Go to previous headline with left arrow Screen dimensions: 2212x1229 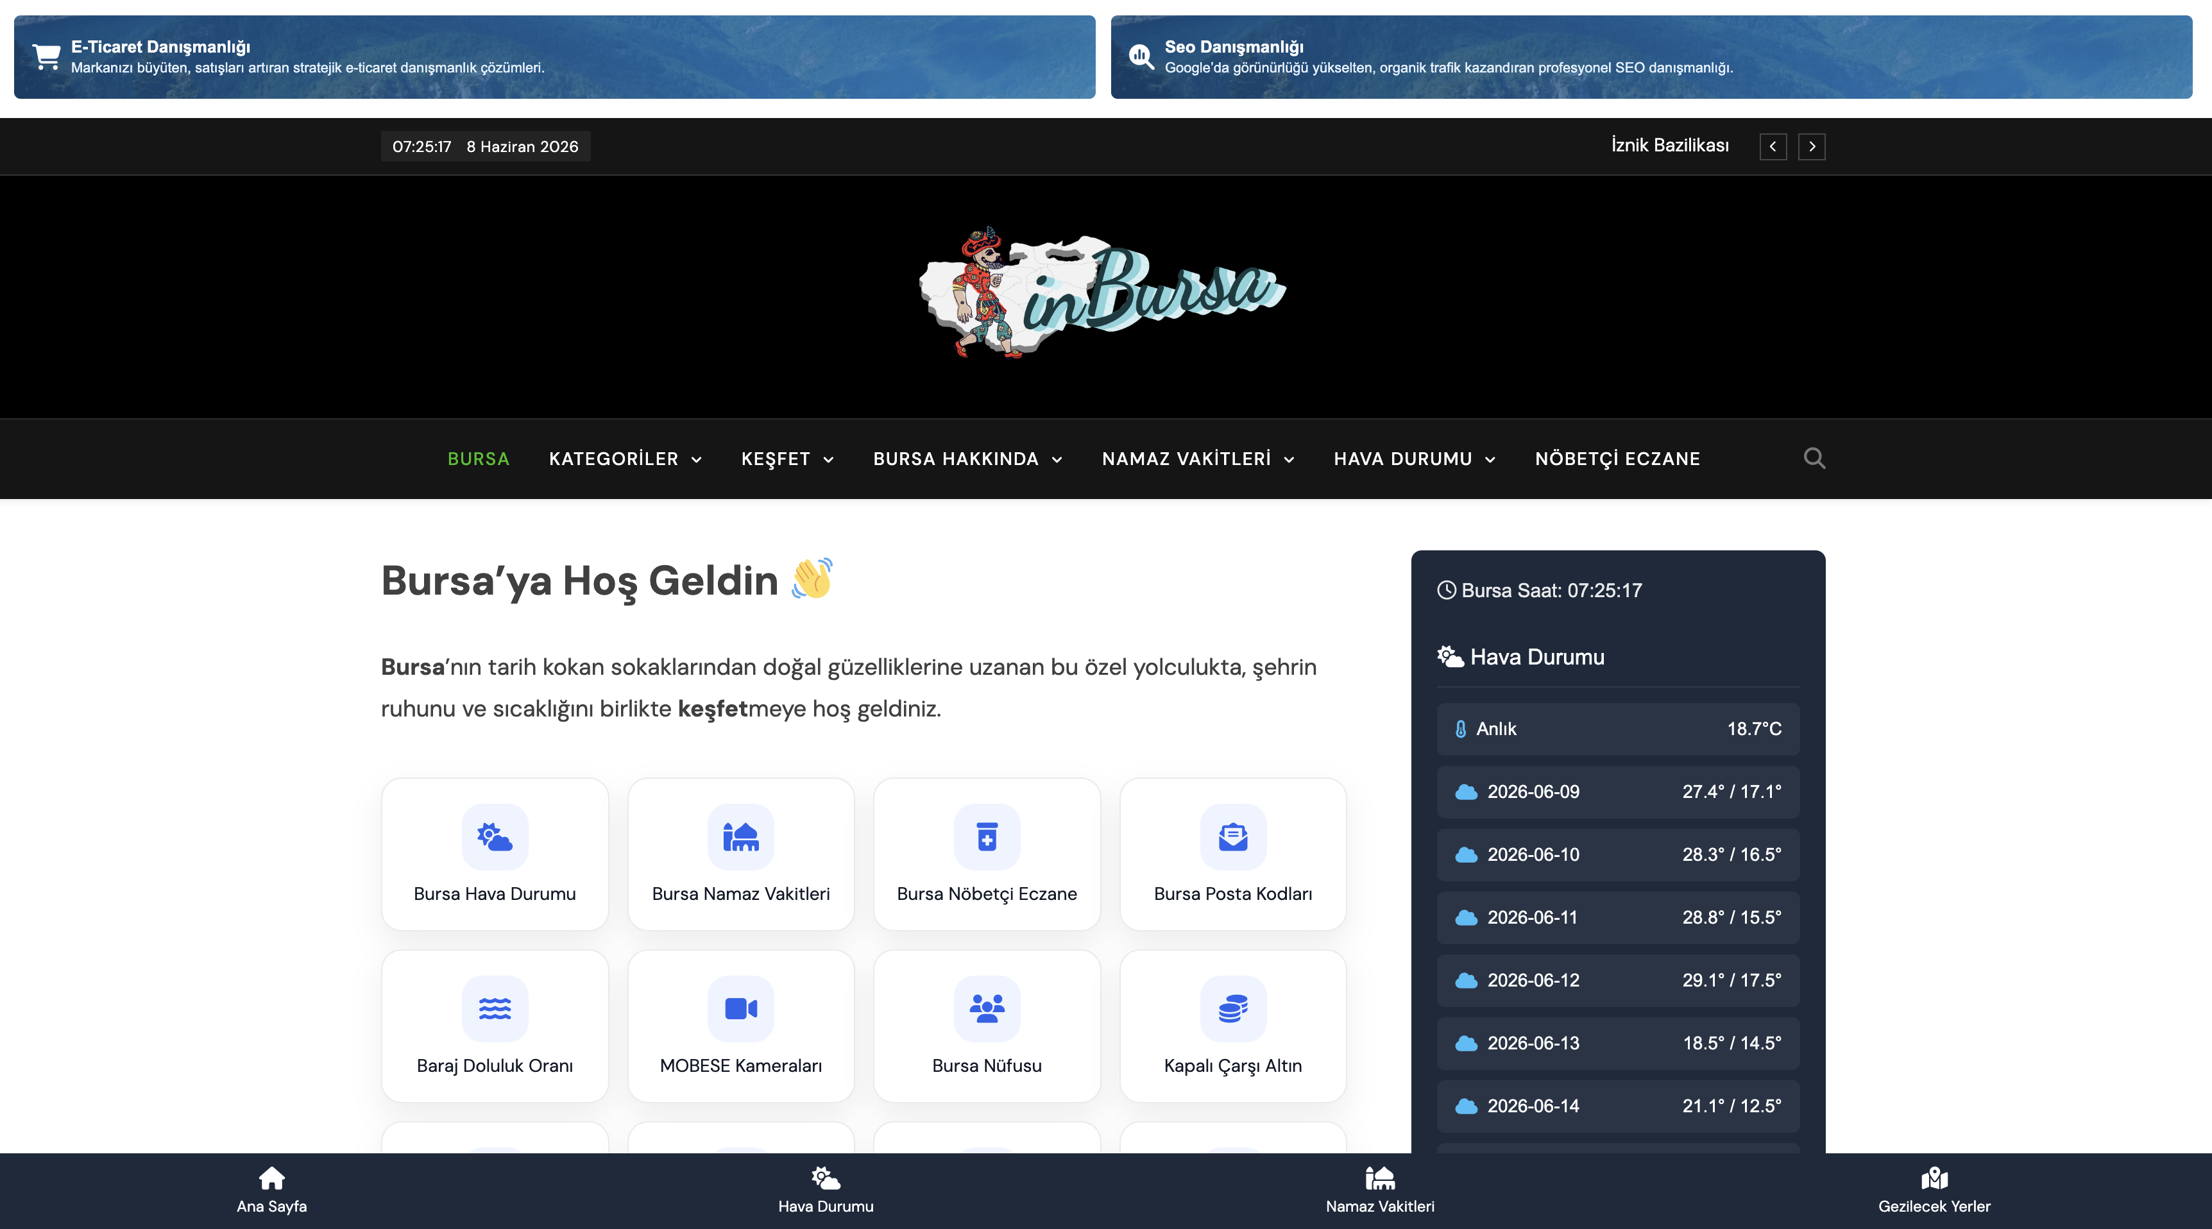(x=1773, y=147)
